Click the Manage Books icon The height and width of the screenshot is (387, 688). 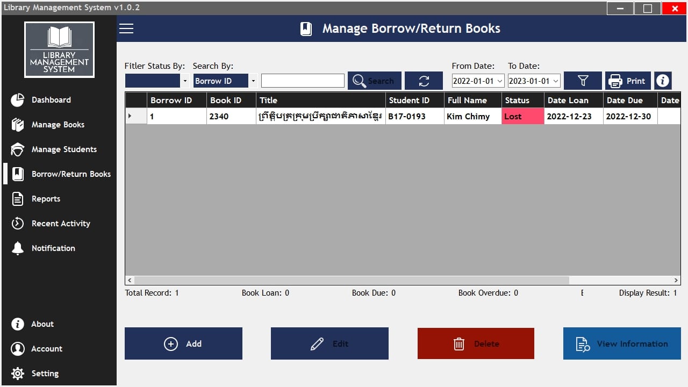tap(18, 125)
